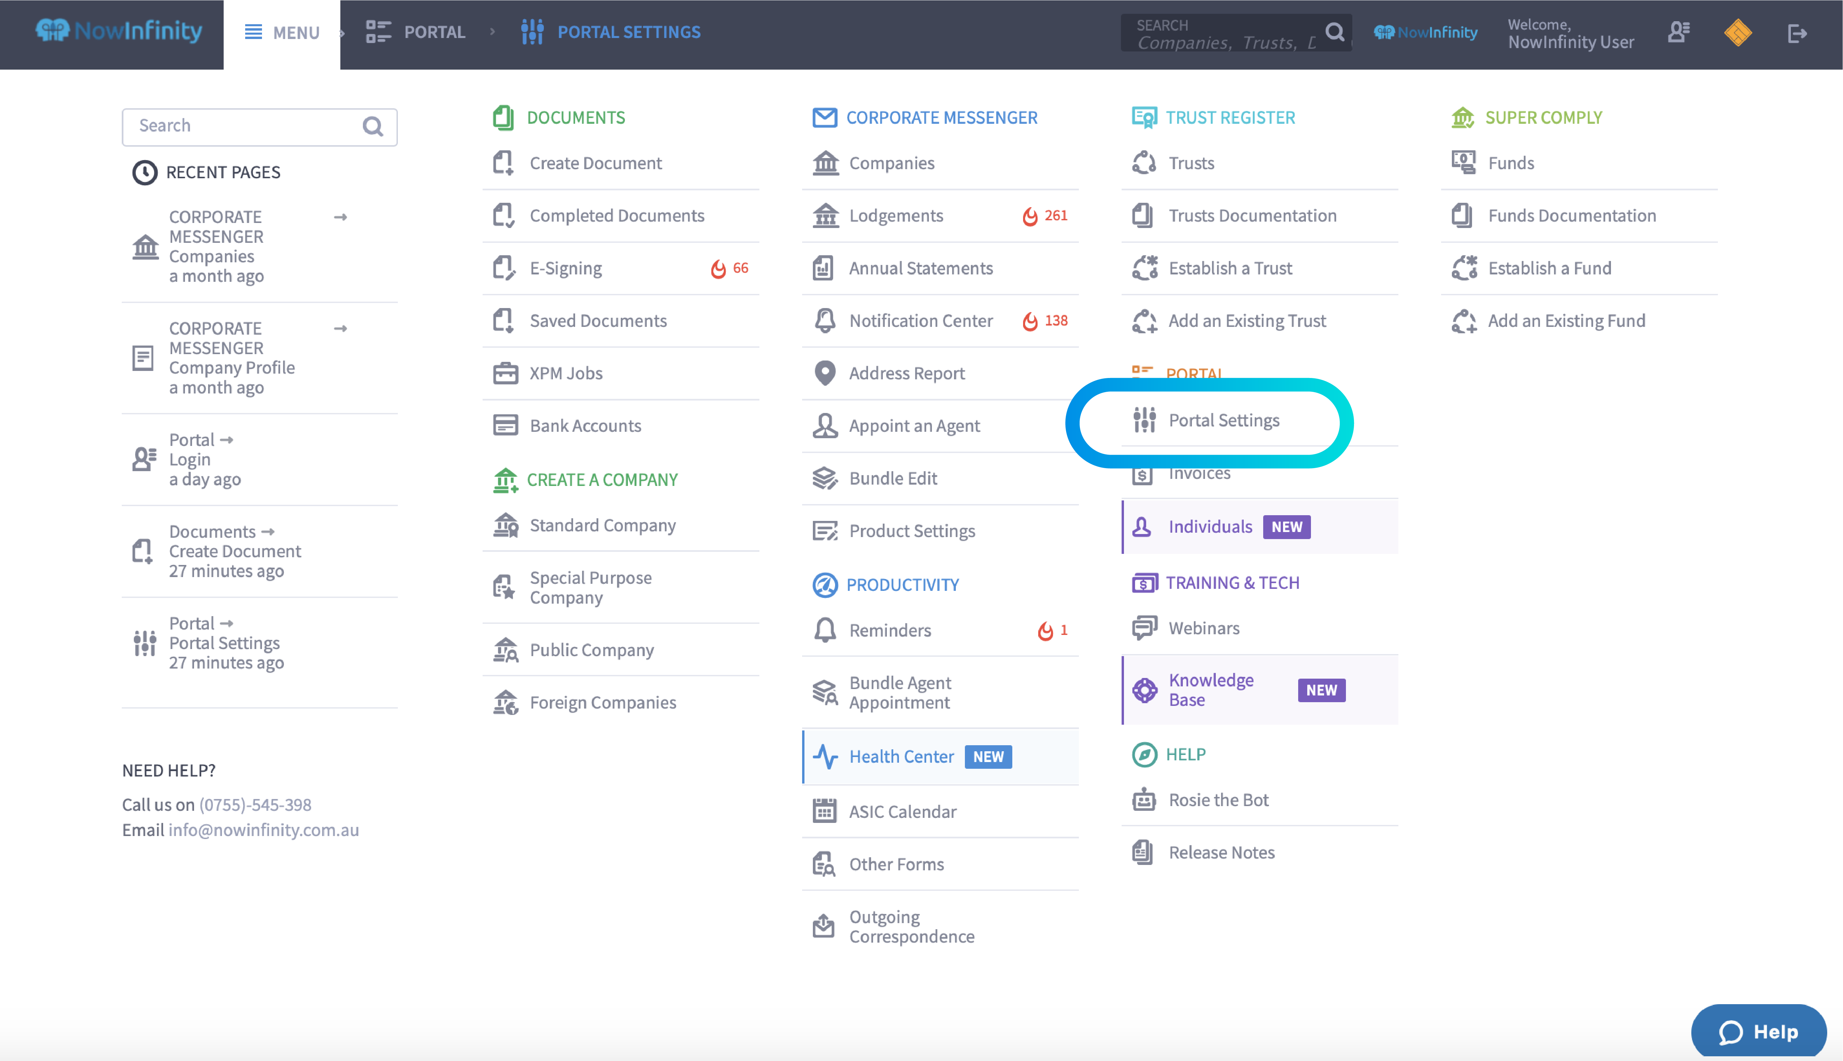Open recent page Company Profile
The height and width of the screenshot is (1061, 1843).
click(x=259, y=358)
